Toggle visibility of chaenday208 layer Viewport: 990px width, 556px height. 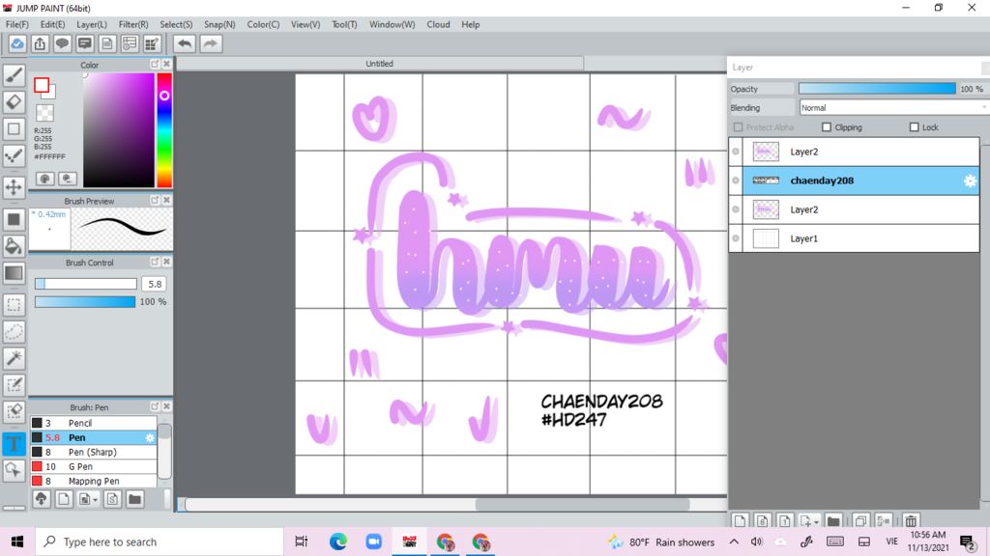tap(736, 181)
